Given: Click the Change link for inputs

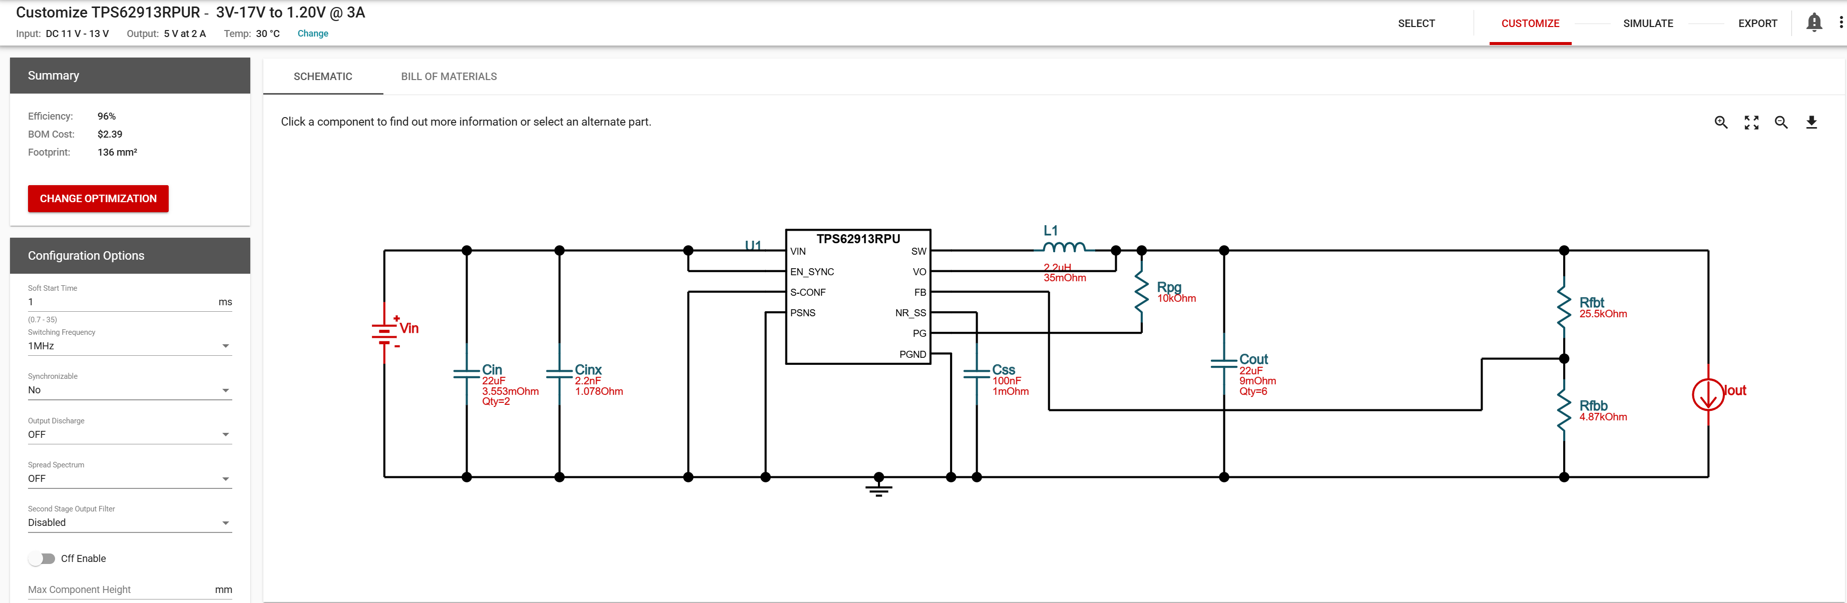Looking at the screenshot, I should [x=313, y=34].
